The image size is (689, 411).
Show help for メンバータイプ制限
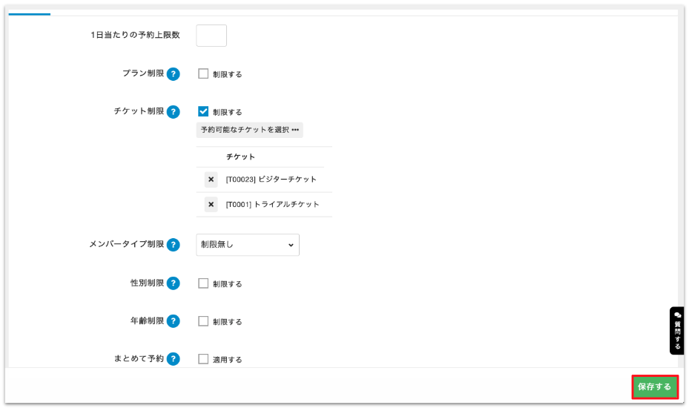click(x=173, y=244)
